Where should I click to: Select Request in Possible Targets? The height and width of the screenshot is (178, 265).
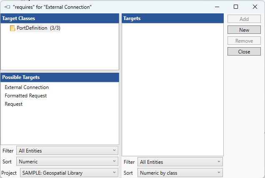point(13,104)
